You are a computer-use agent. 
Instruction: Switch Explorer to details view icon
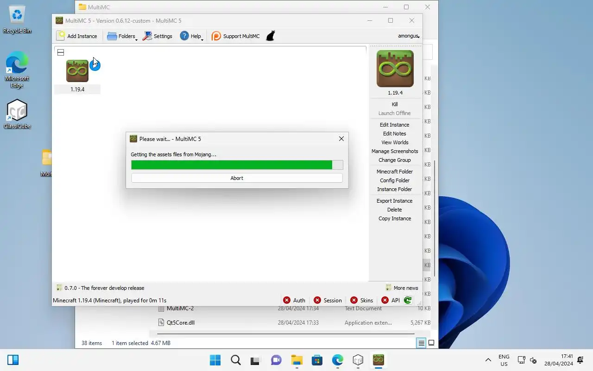421,343
